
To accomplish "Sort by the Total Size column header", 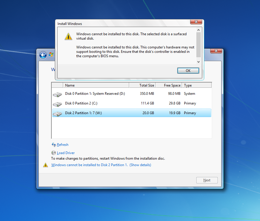I will coord(142,85).
